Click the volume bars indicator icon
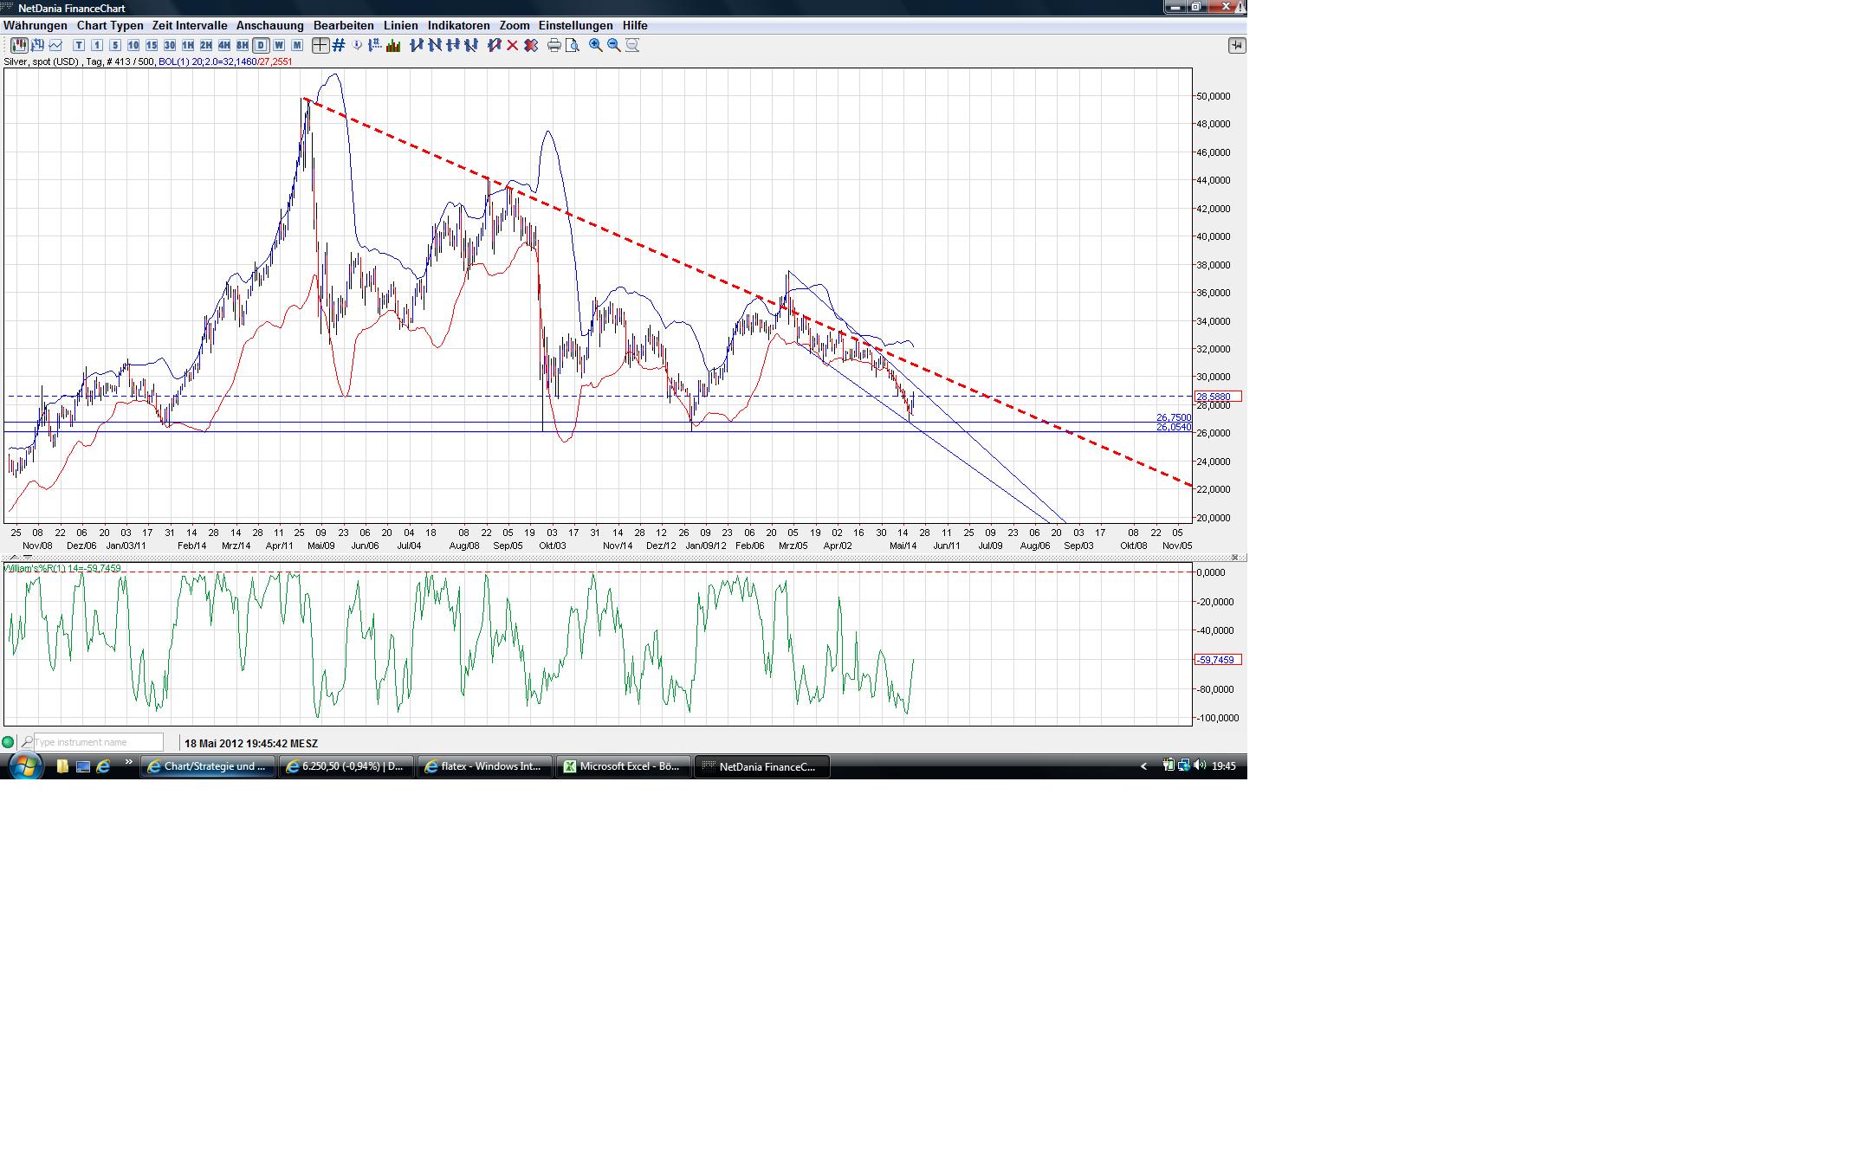1871x1169 pixels. 393,45
